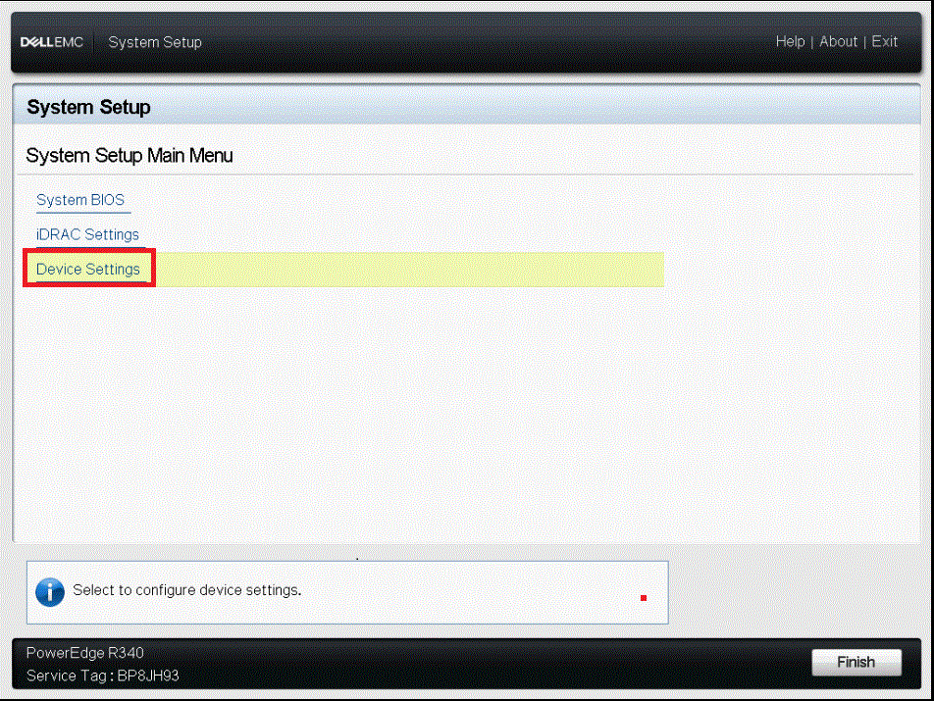934x701 pixels.
Task: Click the System Setup title in header bar
Action: (155, 42)
